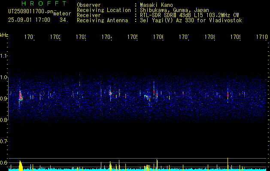
Task: Select the timestamp 25.09.01 17:00
Action: [x=29, y=20]
